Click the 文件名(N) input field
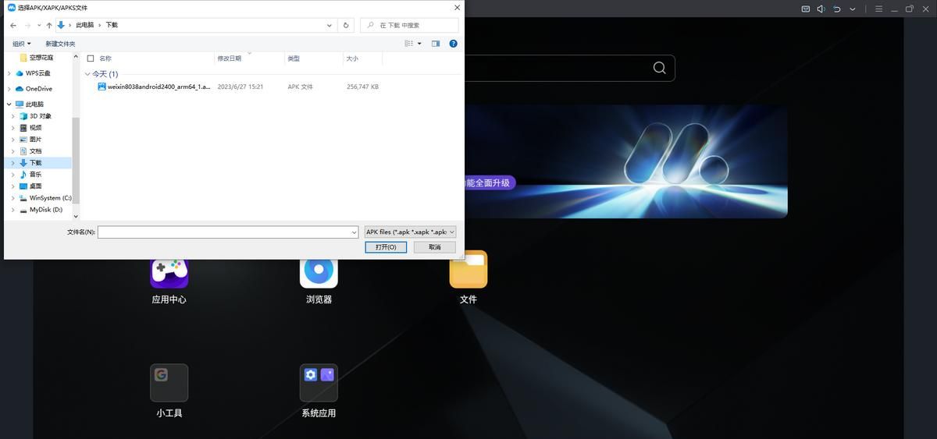Image resolution: width=937 pixels, height=439 pixels. pyautogui.click(x=223, y=232)
